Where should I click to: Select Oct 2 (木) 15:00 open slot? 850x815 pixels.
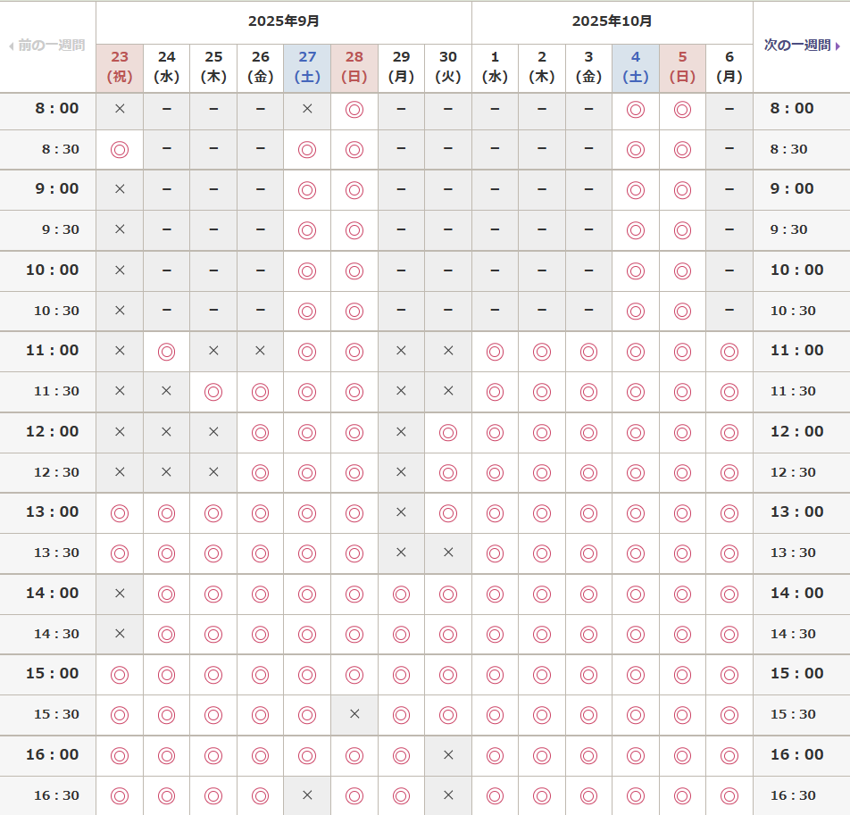(x=542, y=674)
